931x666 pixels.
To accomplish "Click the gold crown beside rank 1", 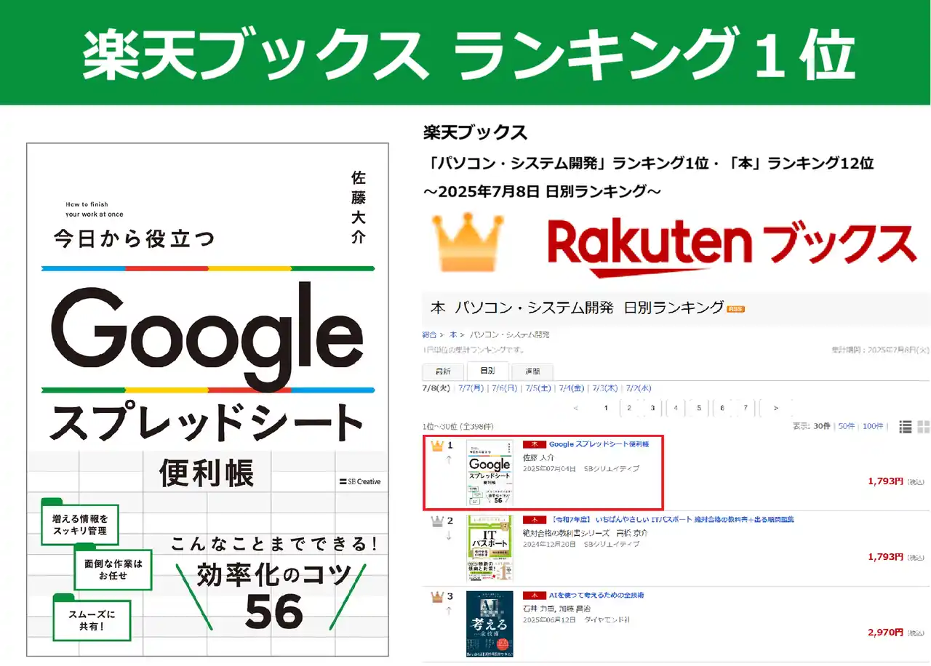I will (x=436, y=445).
